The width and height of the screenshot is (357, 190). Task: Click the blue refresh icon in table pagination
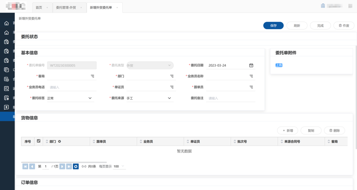click(x=76, y=166)
